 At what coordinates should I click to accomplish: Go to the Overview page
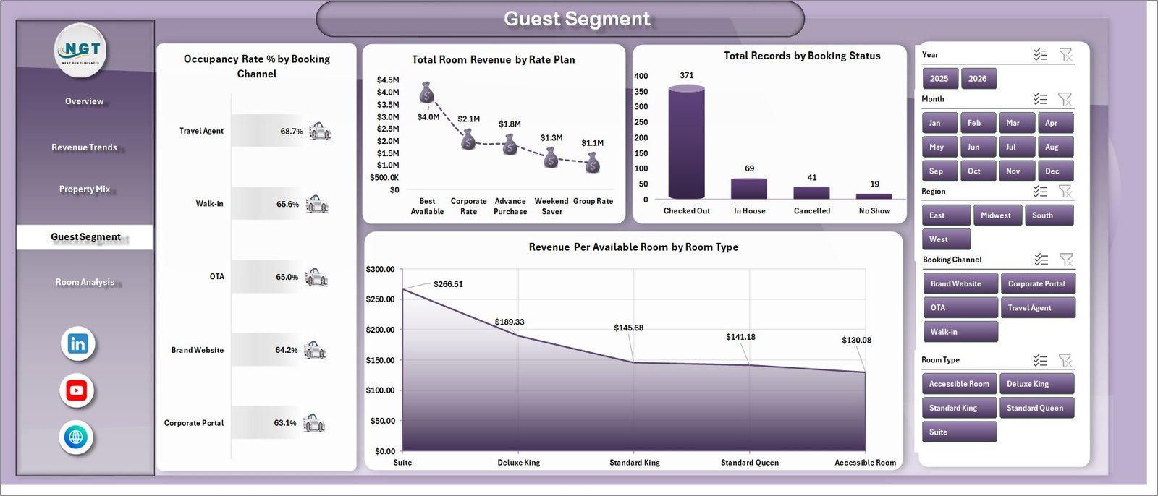pyautogui.click(x=85, y=101)
